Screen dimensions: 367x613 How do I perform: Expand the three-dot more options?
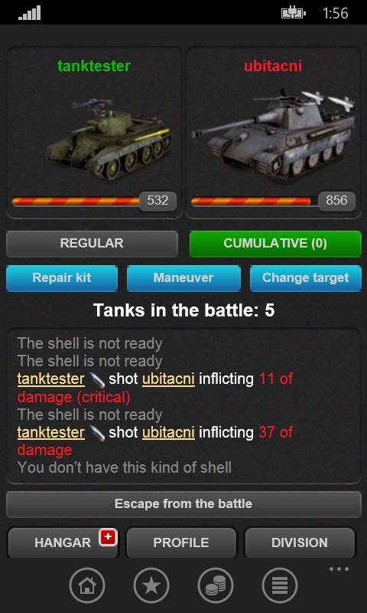(339, 569)
